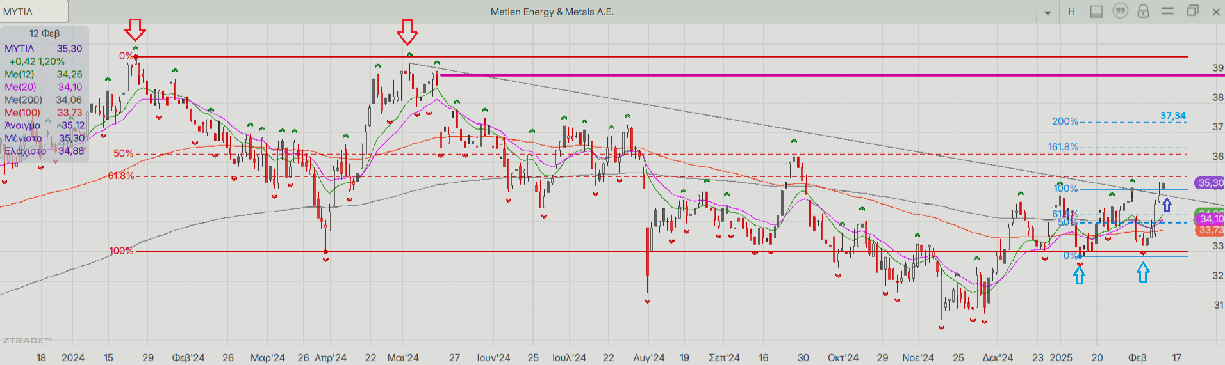
Task: Click the Δεκ'24 date on the time axis
Action: [x=998, y=357]
